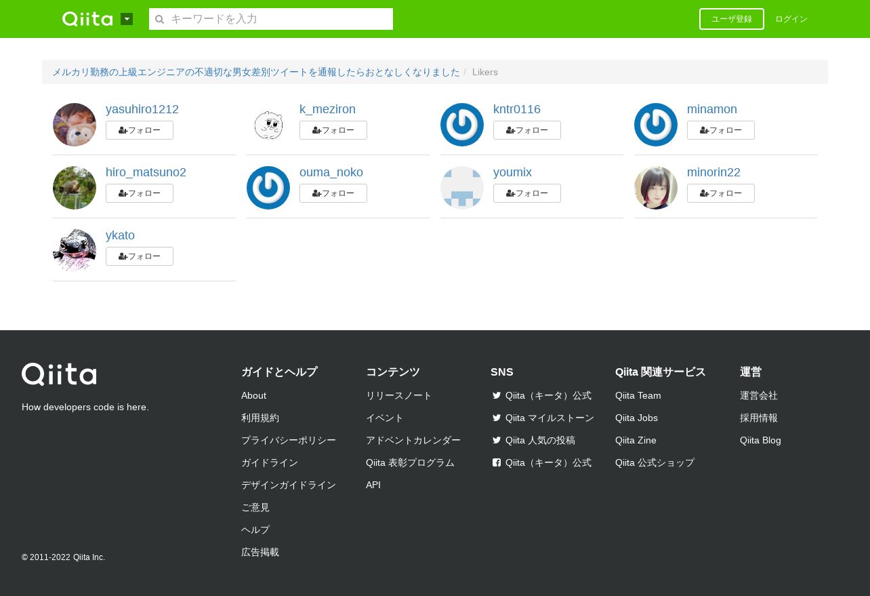Click ouma_noko's power-icon avatar
870x596 pixels.
coord(268,188)
